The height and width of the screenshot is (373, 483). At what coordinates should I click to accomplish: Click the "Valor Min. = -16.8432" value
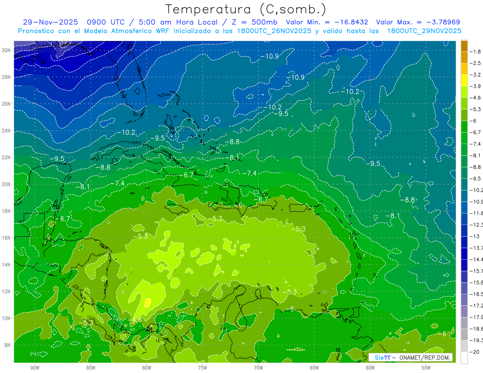(x=327, y=22)
